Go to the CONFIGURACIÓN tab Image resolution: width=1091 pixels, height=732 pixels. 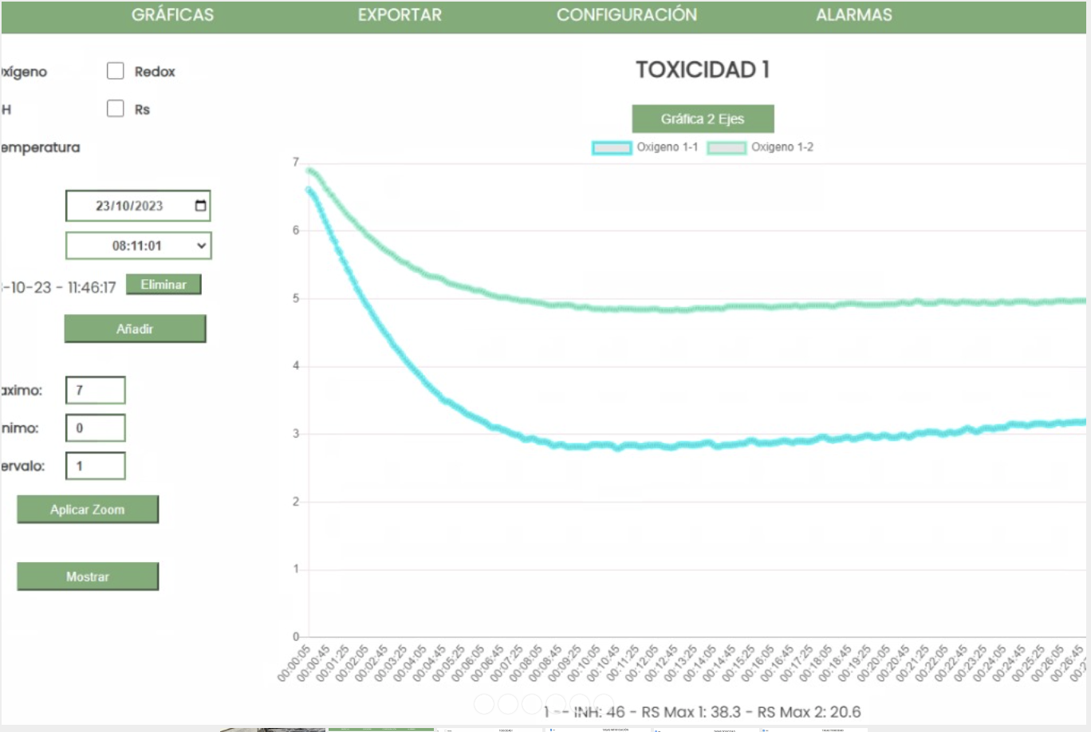627,15
